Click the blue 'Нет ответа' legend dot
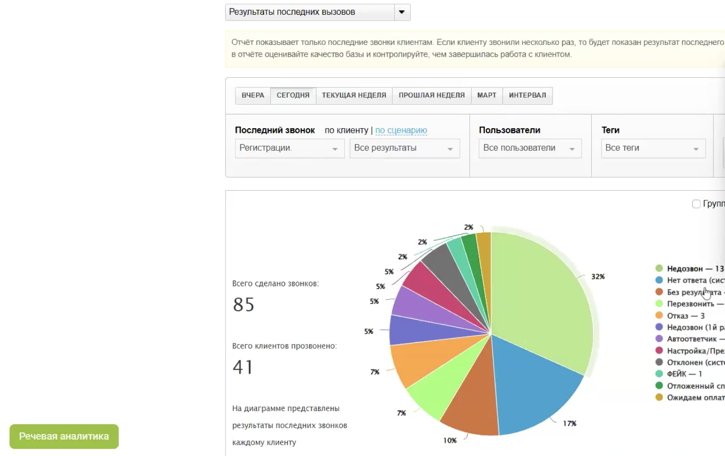The image size is (725, 456). [659, 280]
